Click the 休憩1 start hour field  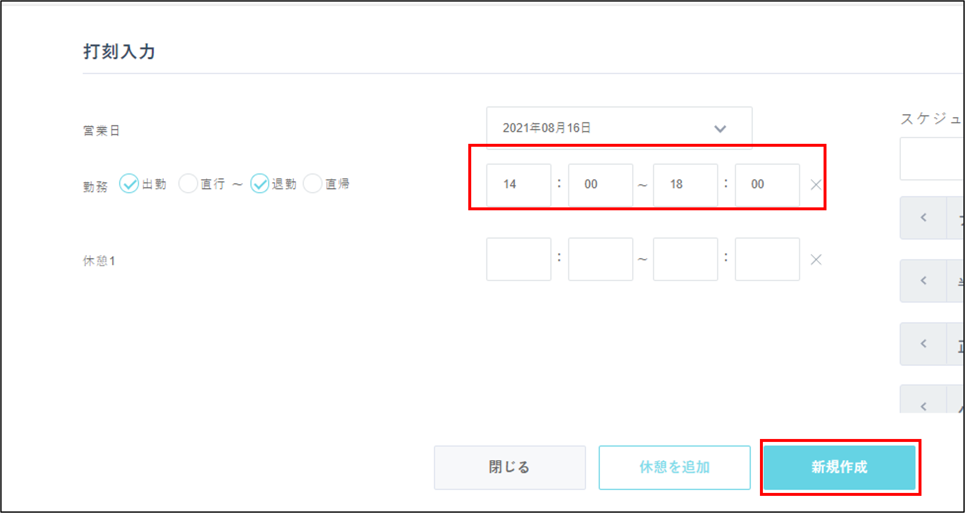point(518,259)
